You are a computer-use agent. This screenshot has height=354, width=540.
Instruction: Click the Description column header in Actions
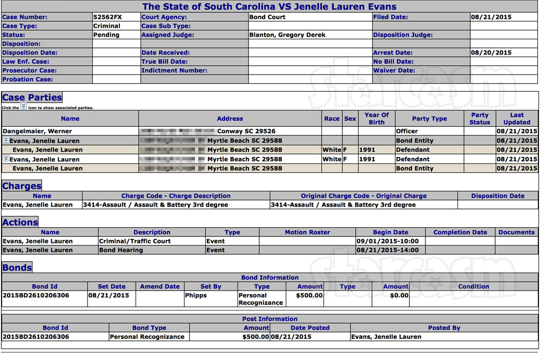click(x=152, y=232)
